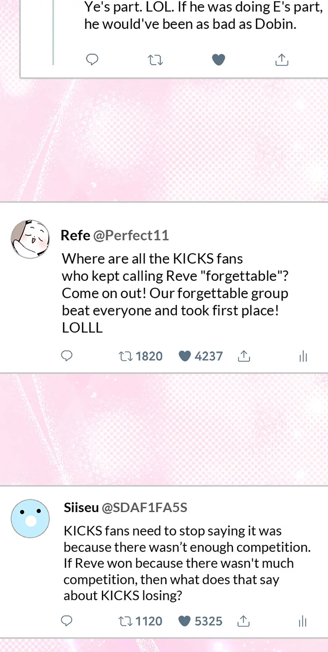Share Siiseu's tweet via the upload icon

click(x=244, y=621)
